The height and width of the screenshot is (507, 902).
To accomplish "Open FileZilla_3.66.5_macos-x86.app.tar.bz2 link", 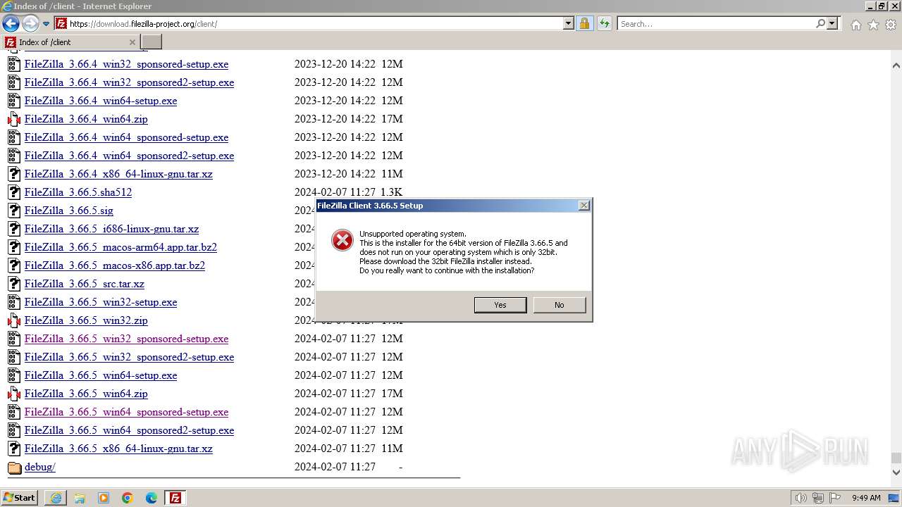I will pyautogui.click(x=115, y=265).
